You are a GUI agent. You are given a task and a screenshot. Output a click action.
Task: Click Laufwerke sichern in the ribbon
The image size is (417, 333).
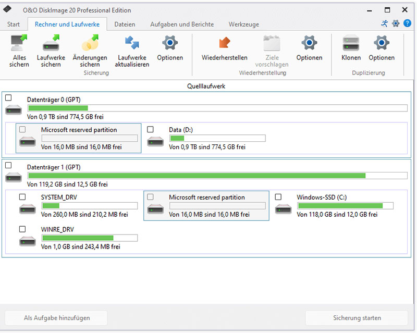coord(51,52)
